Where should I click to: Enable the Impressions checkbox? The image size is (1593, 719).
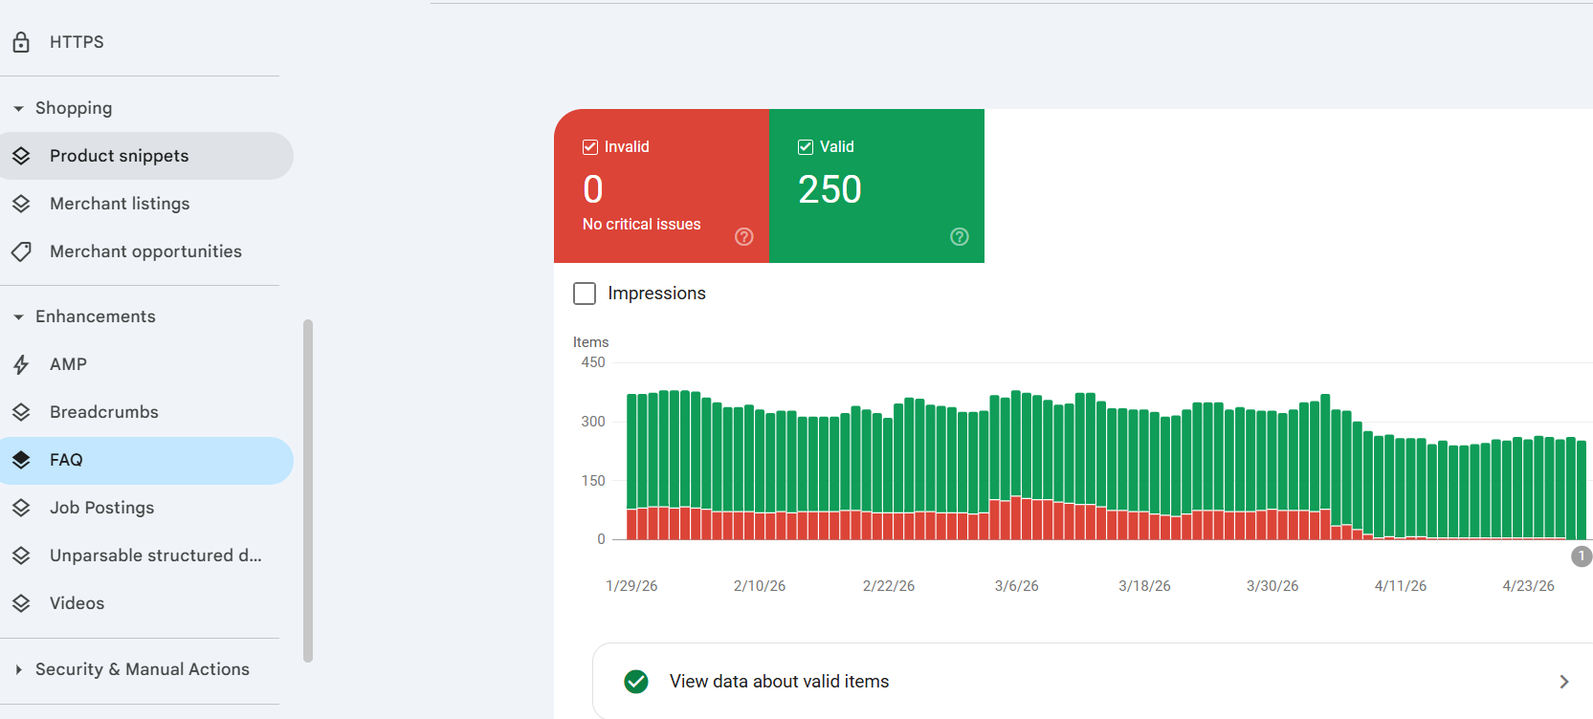coord(585,294)
